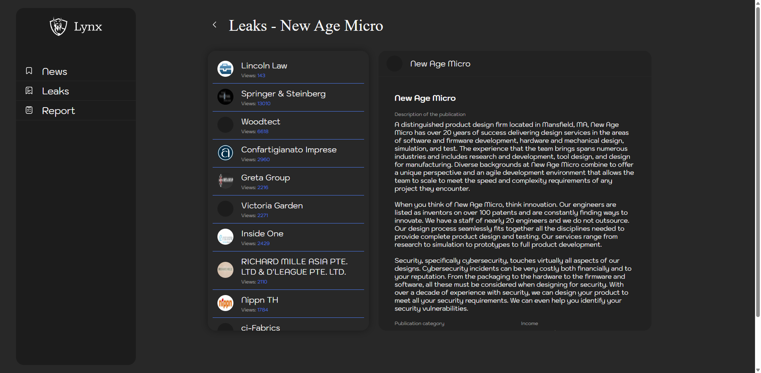Open the partially visible ci-Fabrics entry
Viewport: 761px width, 373px height.
pyautogui.click(x=261, y=327)
